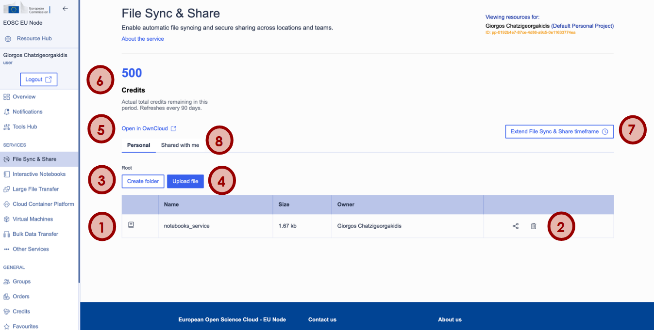
Task: Open Interactive Notebooks from the sidebar
Action: point(39,174)
